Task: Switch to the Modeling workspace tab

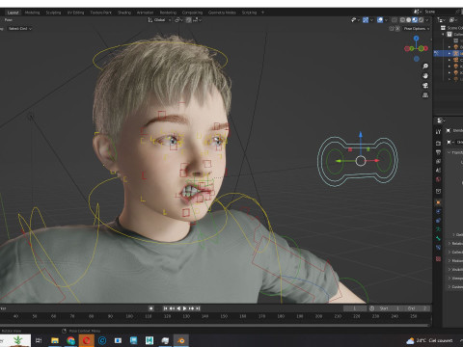Action: (x=32, y=13)
